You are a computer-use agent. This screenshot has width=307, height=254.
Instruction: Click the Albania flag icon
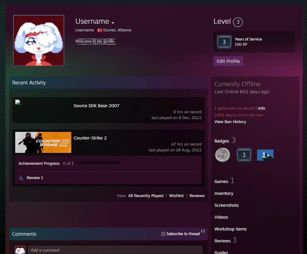[100, 30]
